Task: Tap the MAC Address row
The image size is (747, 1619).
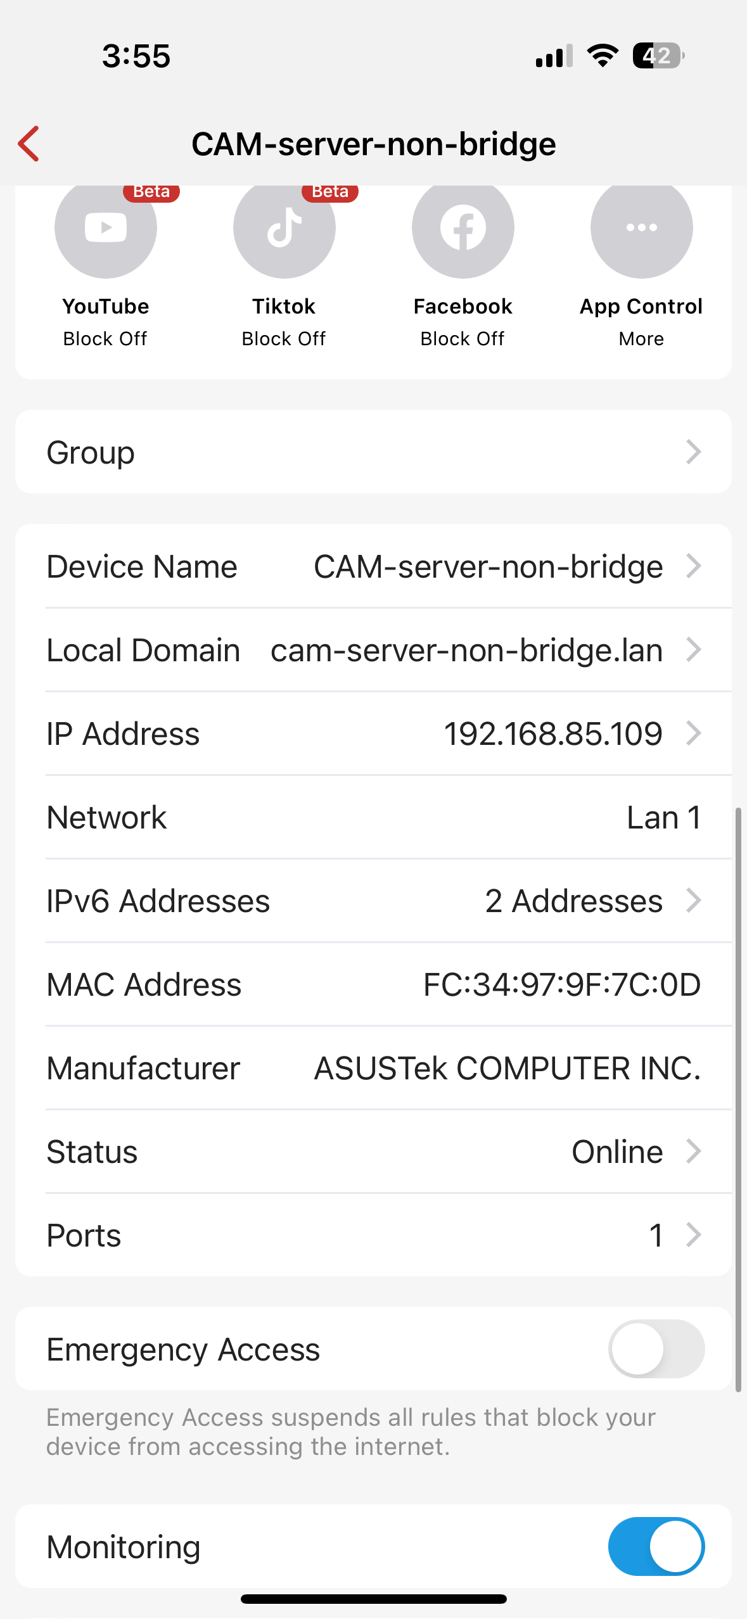Action: coord(374,984)
